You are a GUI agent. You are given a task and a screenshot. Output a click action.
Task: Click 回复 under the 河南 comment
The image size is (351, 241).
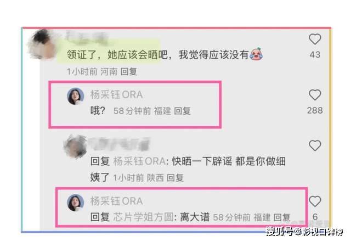click(129, 71)
